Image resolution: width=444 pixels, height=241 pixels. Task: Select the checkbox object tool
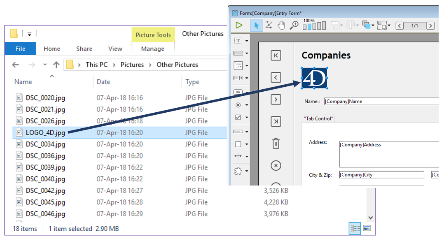[238, 117]
